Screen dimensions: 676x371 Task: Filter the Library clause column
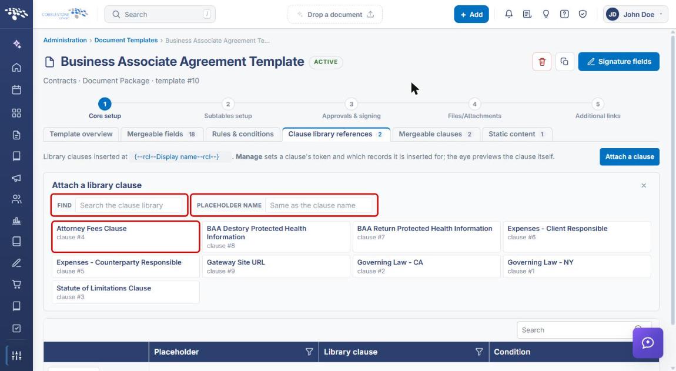tap(479, 352)
